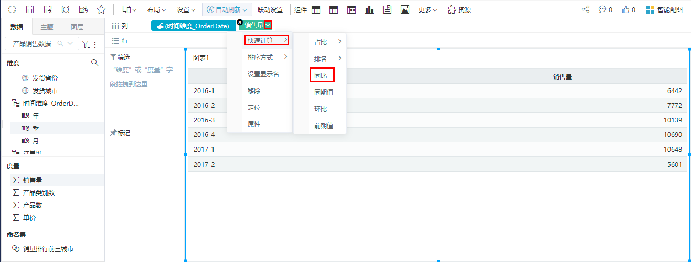
Task: Insert the first table component icon
Action: [x=316, y=9]
